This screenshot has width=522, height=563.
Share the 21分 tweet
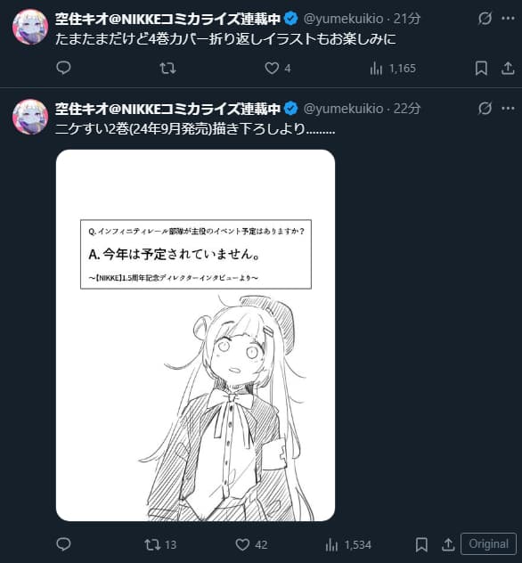tap(508, 68)
